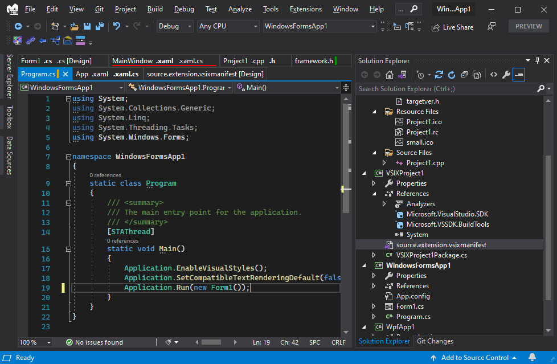Screen dimensions: 557x364
Task: Collapse the WindowsFormsApp1 project node
Action: click(x=364, y=265)
